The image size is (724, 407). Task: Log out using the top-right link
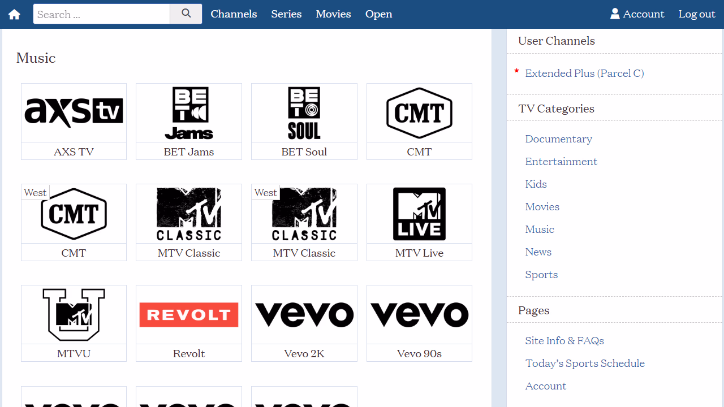tap(697, 14)
